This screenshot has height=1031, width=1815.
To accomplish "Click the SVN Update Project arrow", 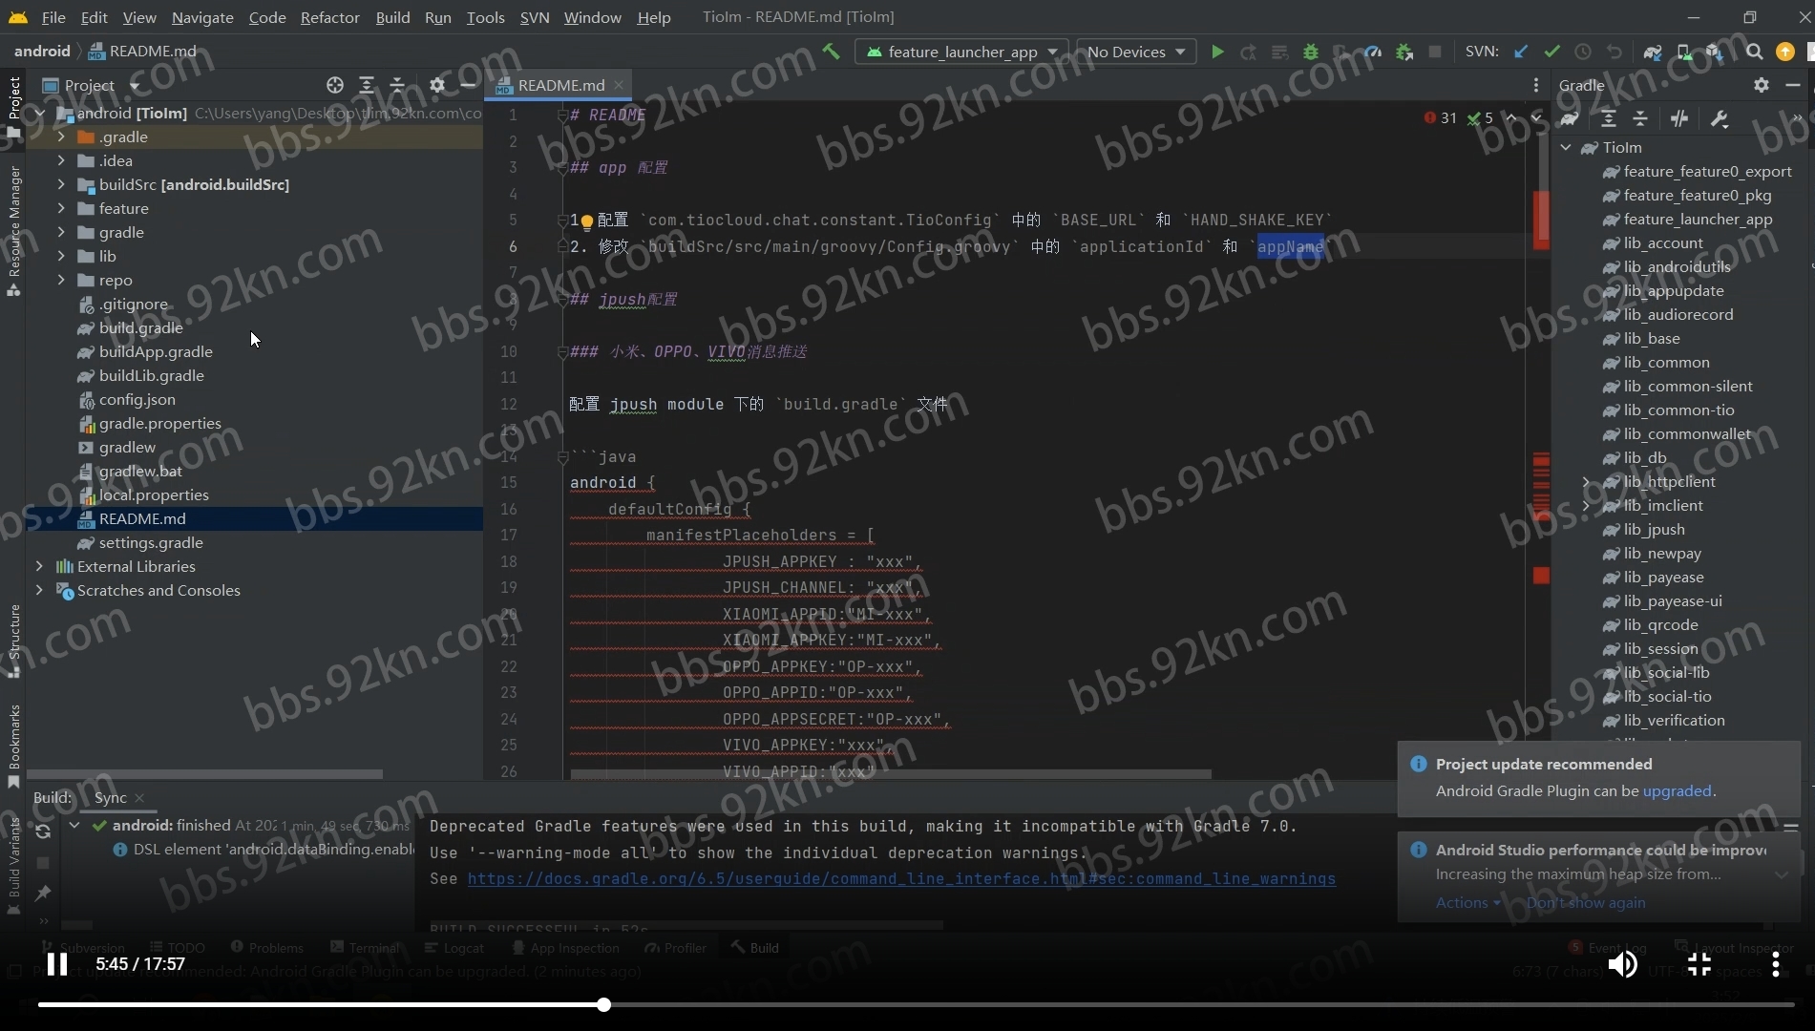I will pos(1521,52).
